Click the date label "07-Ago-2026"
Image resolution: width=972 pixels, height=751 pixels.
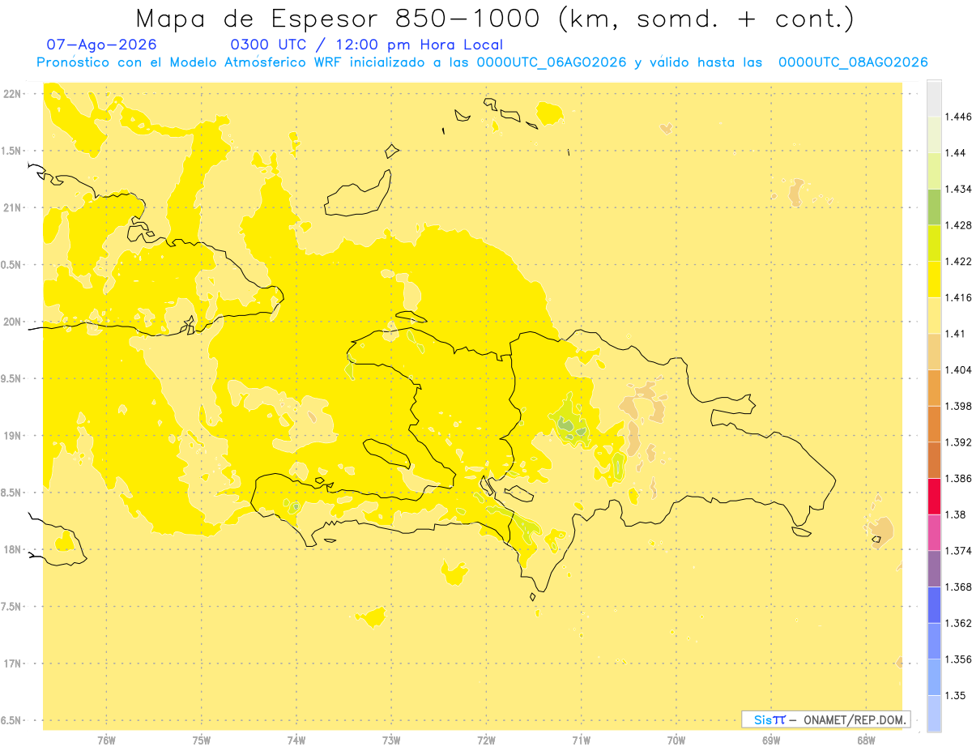click(102, 45)
